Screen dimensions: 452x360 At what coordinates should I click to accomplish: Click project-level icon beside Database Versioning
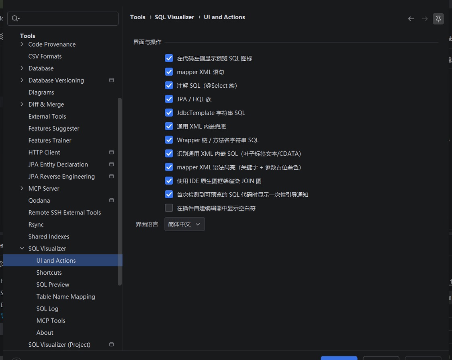coord(112,80)
